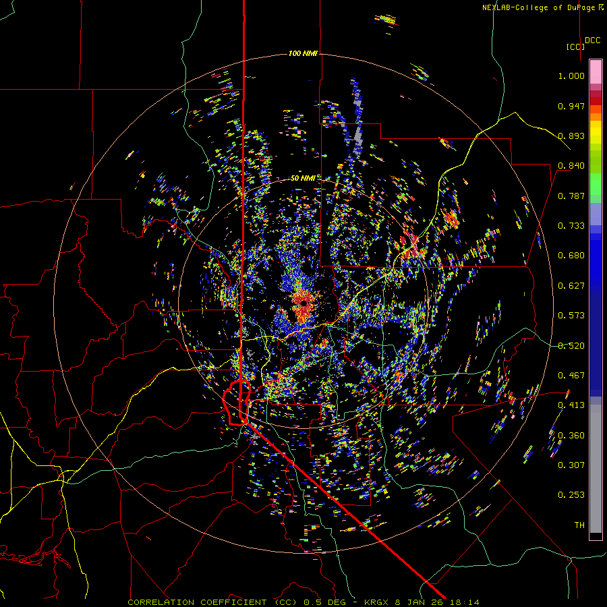
Task: Click the 0.680 value on the color scale
Action: coord(571,256)
